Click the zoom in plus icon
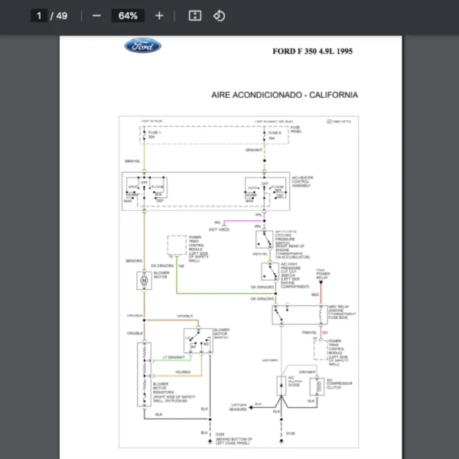This screenshot has width=459, height=459. click(159, 15)
